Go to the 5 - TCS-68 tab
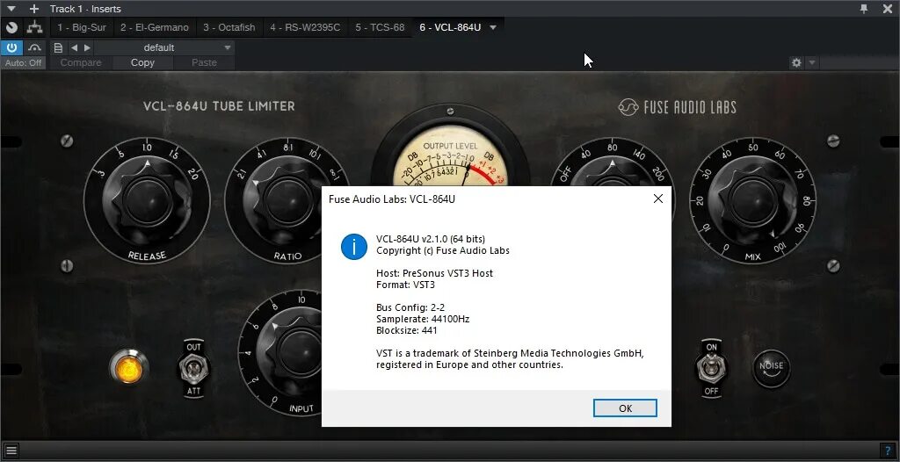Screen dimensions: 900x462 pyautogui.click(x=380, y=27)
